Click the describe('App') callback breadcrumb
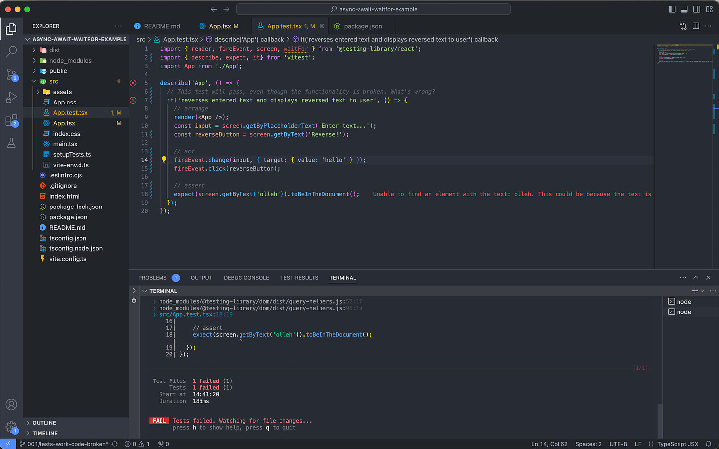This screenshot has height=449, width=719. (245, 39)
